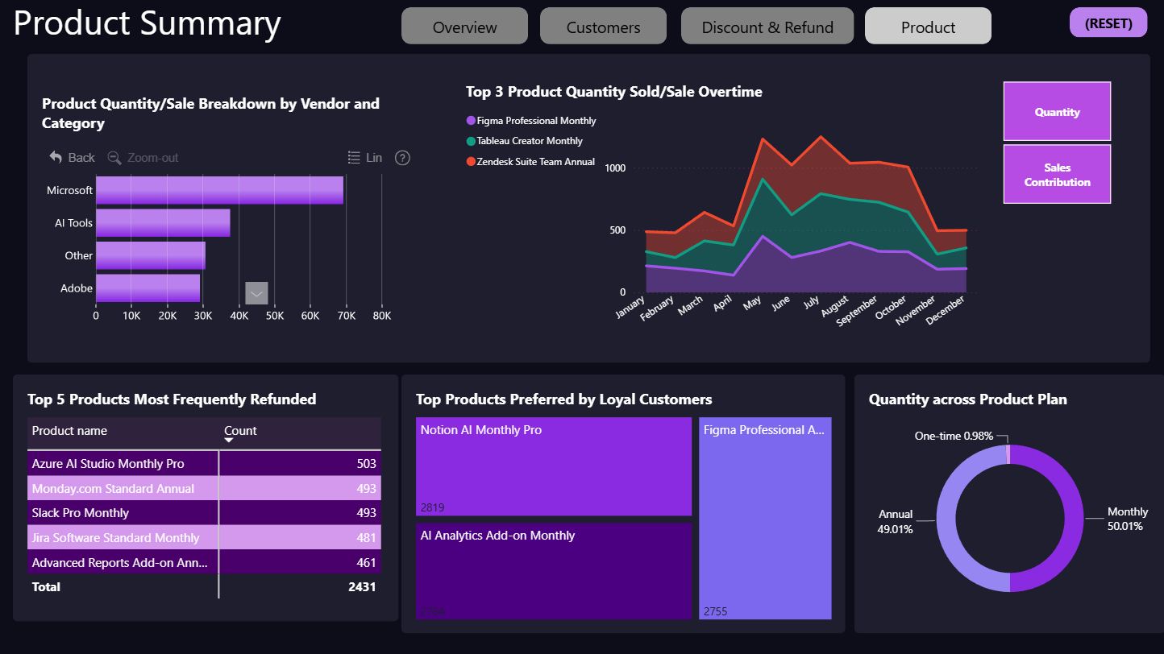Screen dimensions: 1164x654
Task: Click the Product name column header
Action: tap(69, 431)
